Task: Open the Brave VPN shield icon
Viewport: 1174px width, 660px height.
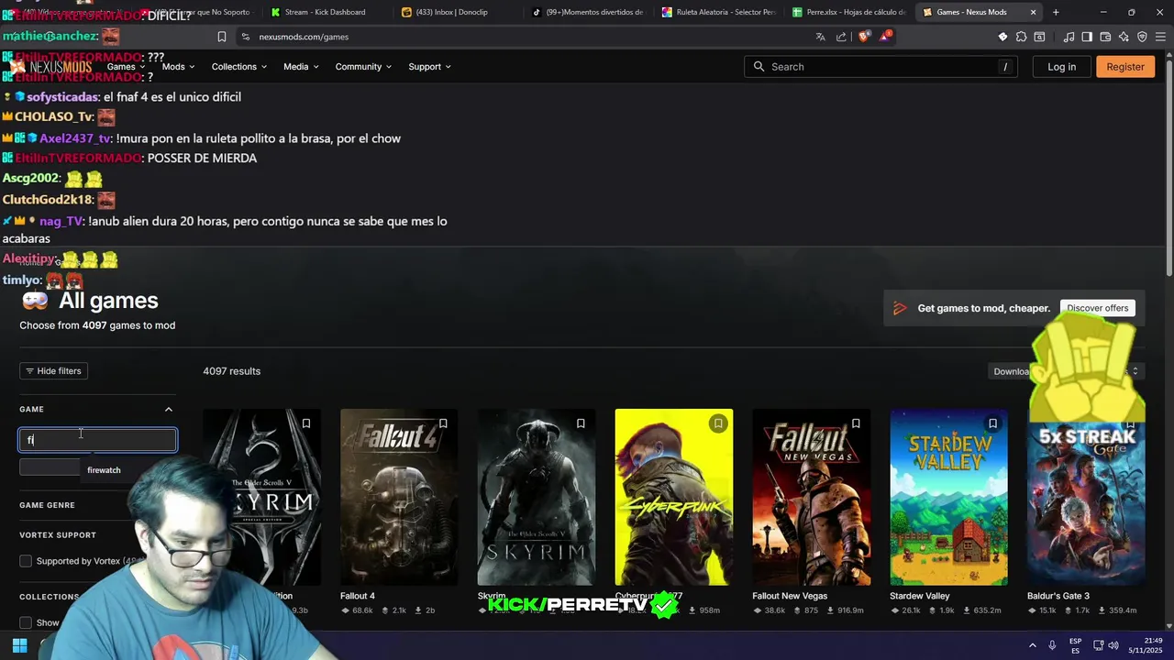Action: [1142, 37]
